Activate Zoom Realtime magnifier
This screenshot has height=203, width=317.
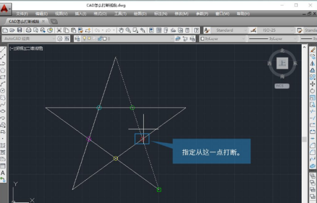tap(128, 30)
